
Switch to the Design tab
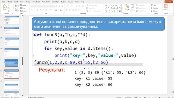28,2
